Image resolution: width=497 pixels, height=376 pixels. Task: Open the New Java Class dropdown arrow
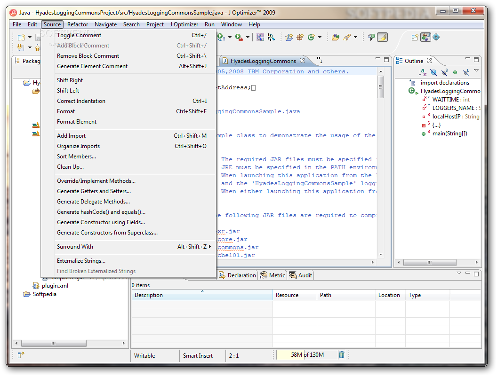[x=320, y=37]
